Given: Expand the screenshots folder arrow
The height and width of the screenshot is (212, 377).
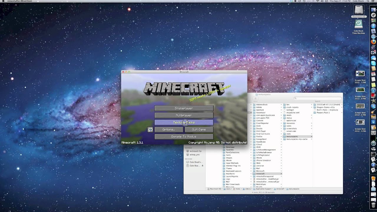Looking at the screenshot, I should [311, 128].
